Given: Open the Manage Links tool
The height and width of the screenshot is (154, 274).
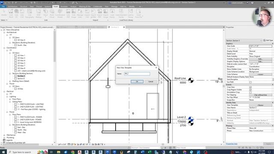Looking at the screenshot, I should (x=80, y=13).
